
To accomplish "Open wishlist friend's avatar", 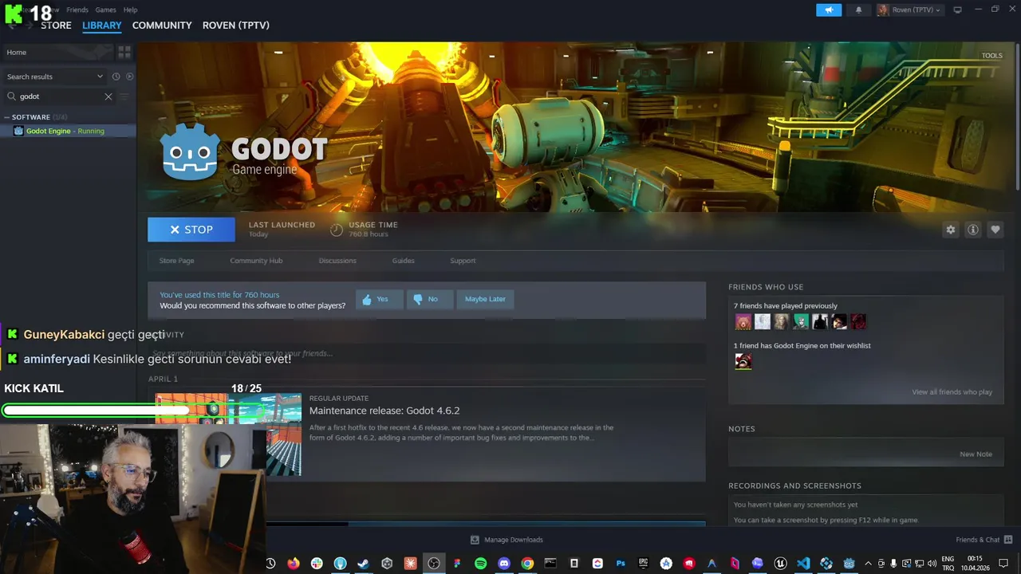I will point(743,362).
